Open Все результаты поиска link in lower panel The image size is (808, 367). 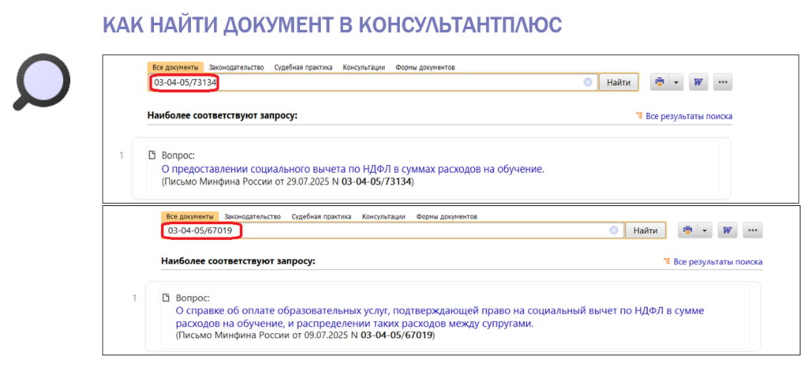click(718, 262)
